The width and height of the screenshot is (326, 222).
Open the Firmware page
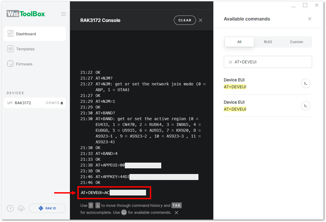(35, 64)
